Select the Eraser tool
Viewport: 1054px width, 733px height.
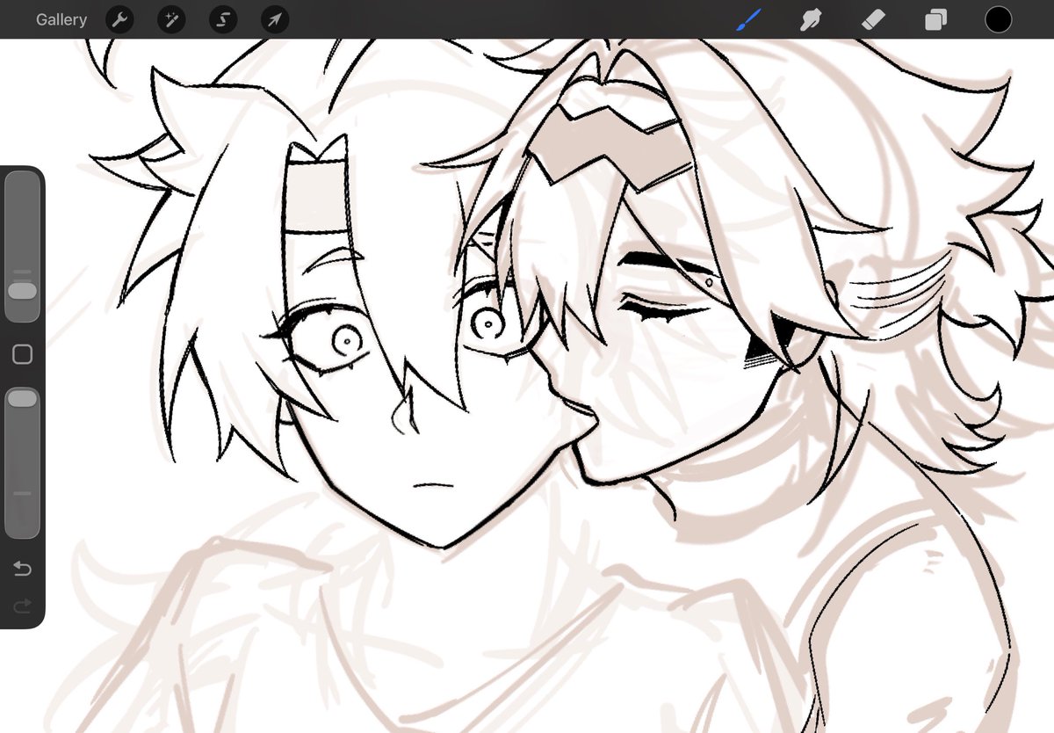pyautogui.click(x=873, y=19)
